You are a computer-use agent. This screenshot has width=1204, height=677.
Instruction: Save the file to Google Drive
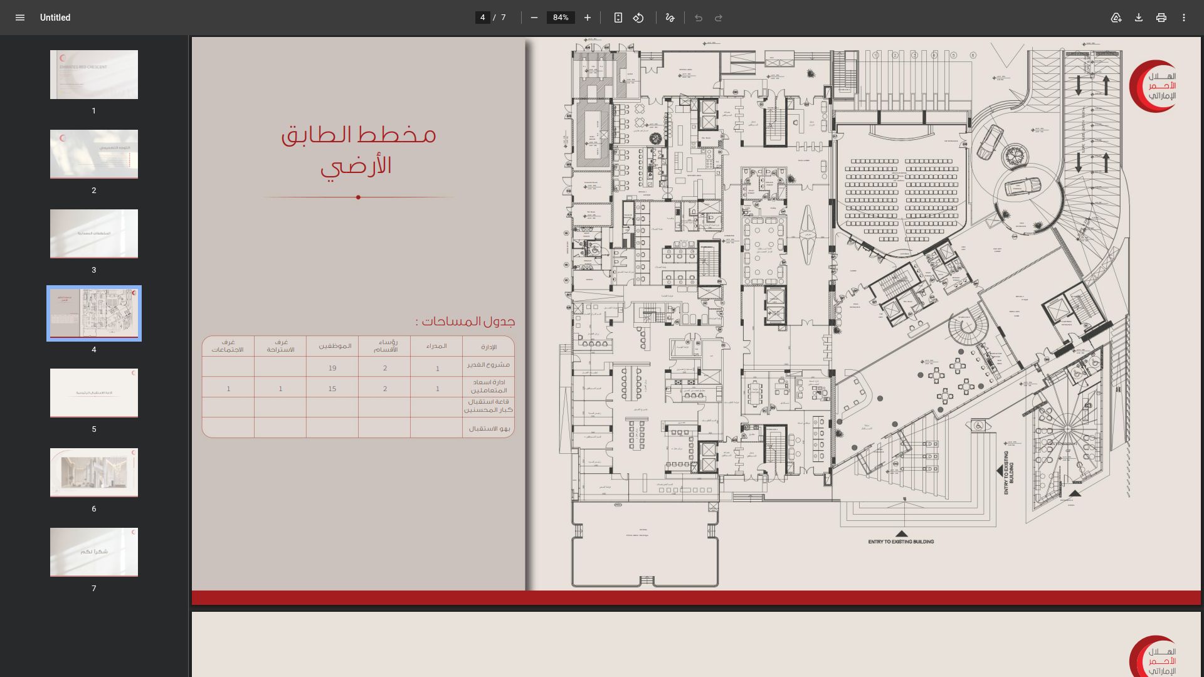click(x=1116, y=18)
